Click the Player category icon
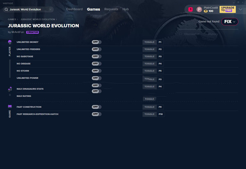The image size is (246, 169). (x=10, y=42)
